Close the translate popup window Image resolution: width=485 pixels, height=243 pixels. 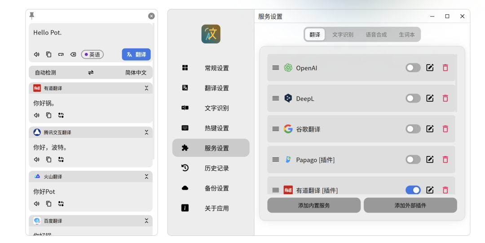click(x=151, y=16)
